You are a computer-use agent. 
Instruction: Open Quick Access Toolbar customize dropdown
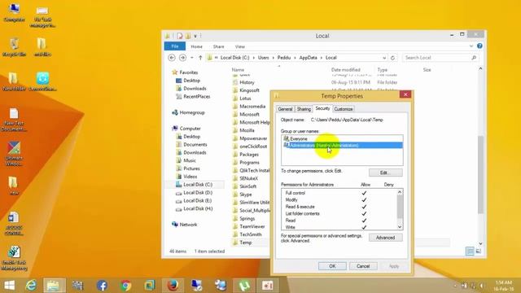[x=195, y=36]
